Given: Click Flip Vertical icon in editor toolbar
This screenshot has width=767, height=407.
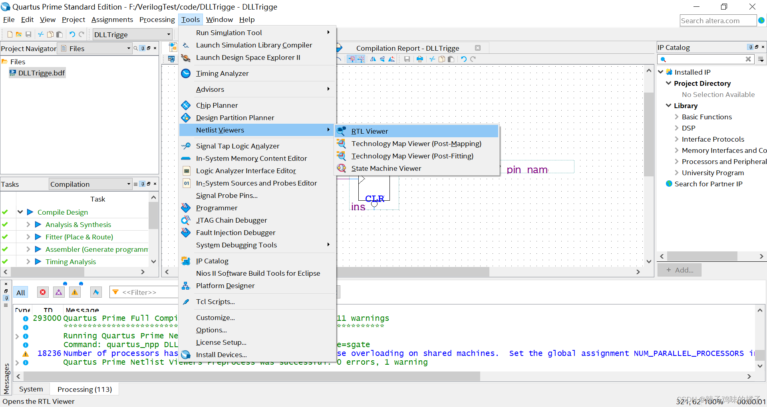Looking at the screenshot, I should pos(382,59).
